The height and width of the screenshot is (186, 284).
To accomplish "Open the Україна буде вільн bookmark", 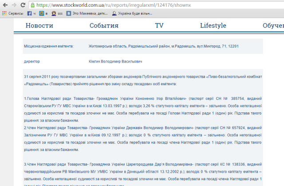I will [133, 14].
